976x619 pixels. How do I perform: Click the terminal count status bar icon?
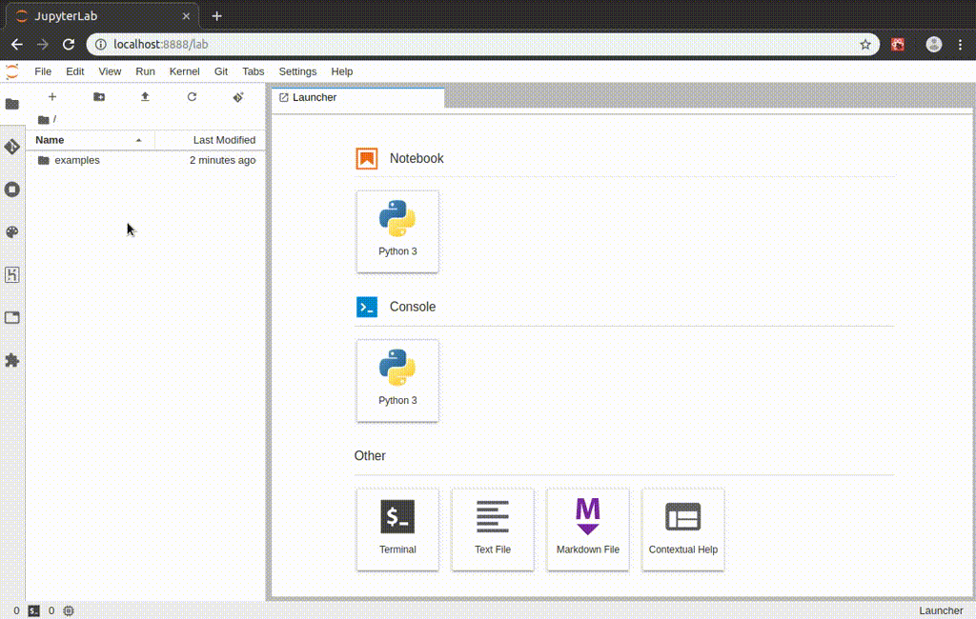pos(33,611)
